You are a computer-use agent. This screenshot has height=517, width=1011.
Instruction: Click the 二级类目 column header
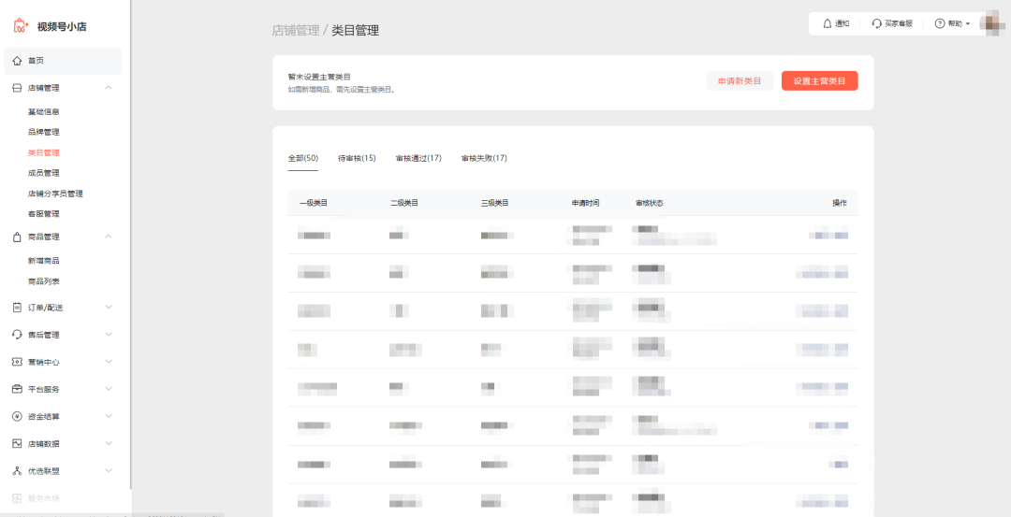[x=404, y=203]
